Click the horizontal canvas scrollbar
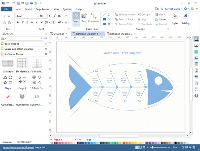The height and width of the screenshot is (151, 200). (119, 136)
